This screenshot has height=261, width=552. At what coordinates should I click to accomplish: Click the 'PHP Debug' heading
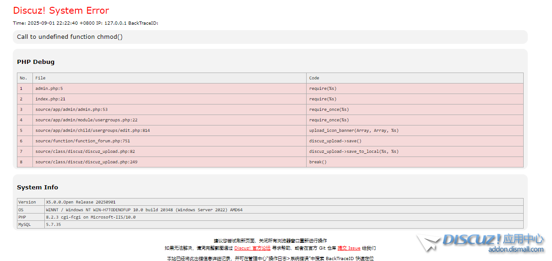[36, 62]
